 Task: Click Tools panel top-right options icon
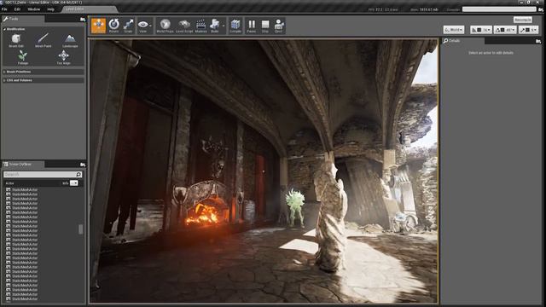click(83, 20)
